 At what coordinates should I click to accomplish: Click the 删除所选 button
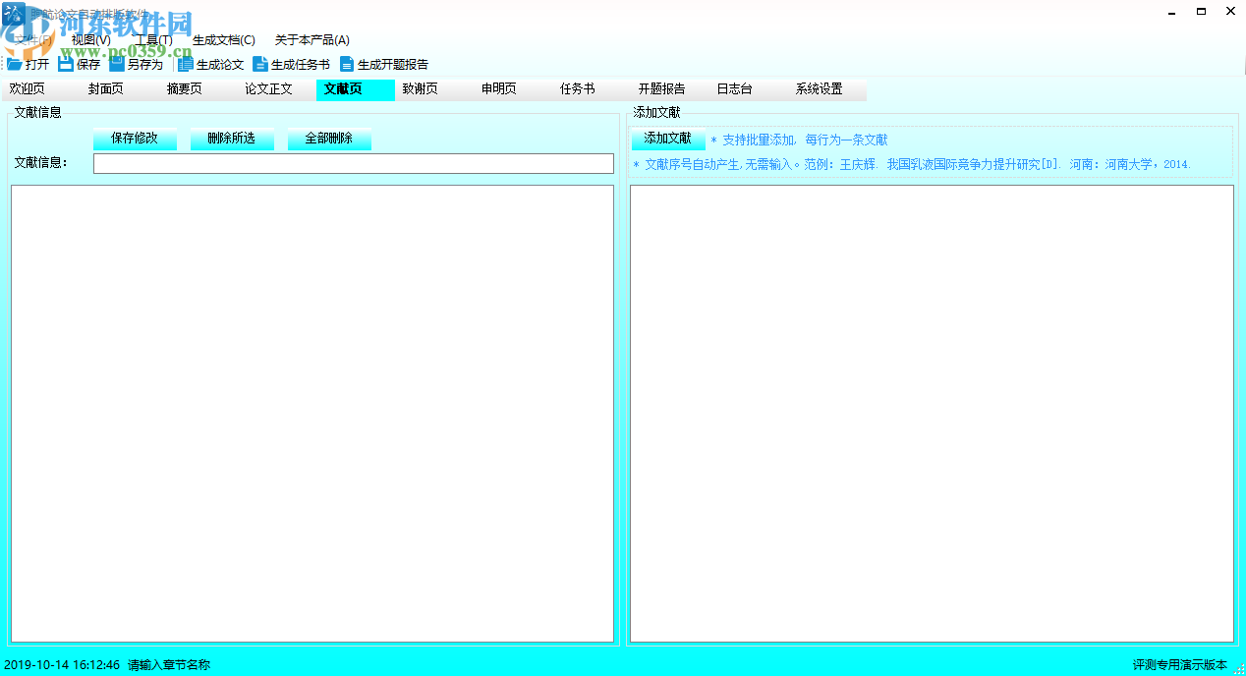tap(232, 139)
